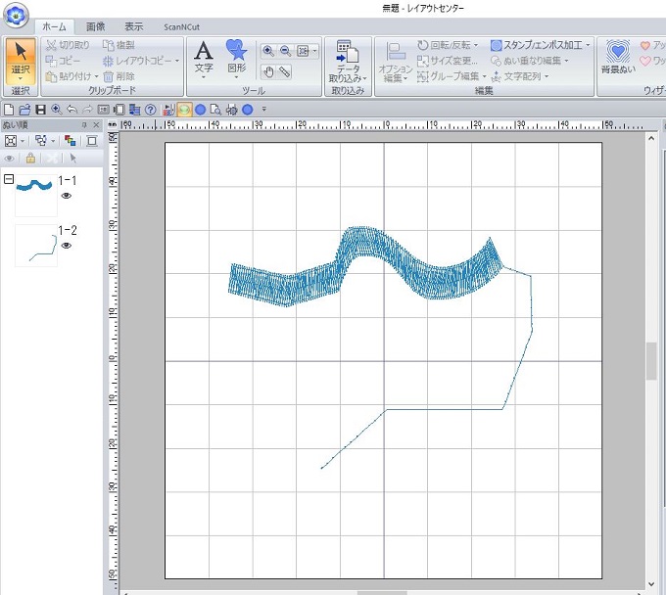Open the ScanNCut tab
The image size is (666, 595).
pyautogui.click(x=183, y=26)
